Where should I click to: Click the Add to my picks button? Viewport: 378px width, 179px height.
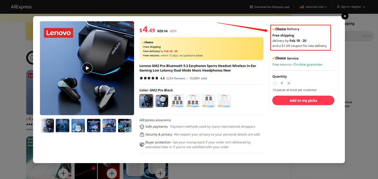click(x=303, y=101)
